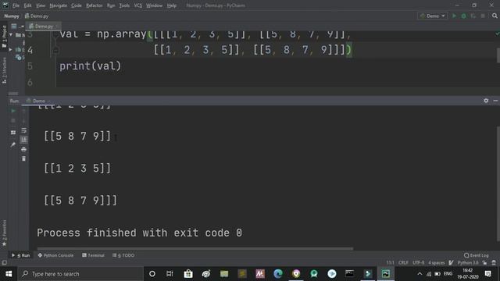Hide the Run panel with minimize icon
This screenshot has height=281, width=500.
(x=495, y=101)
